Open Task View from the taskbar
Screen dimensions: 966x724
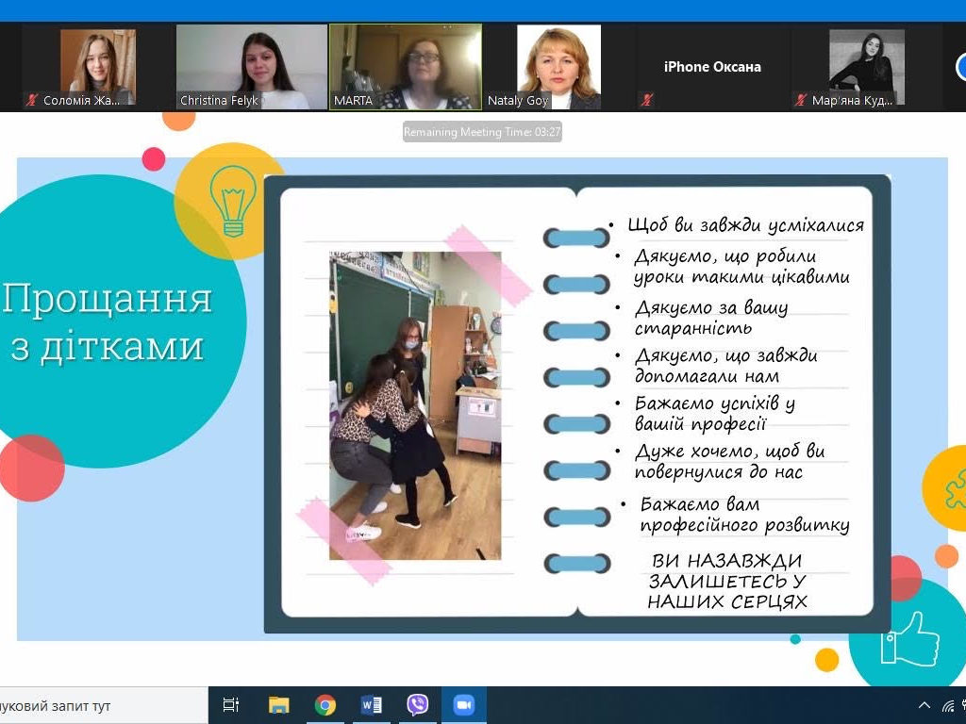pyautogui.click(x=230, y=705)
